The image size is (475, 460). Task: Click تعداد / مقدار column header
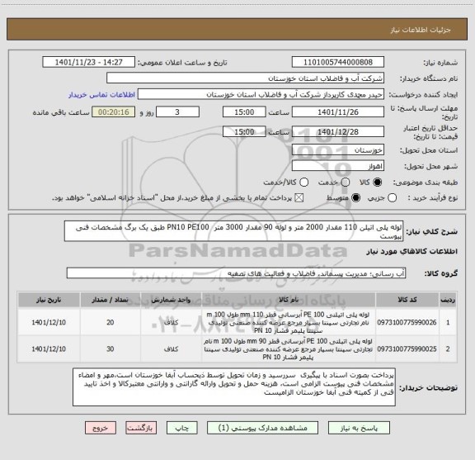111,300
